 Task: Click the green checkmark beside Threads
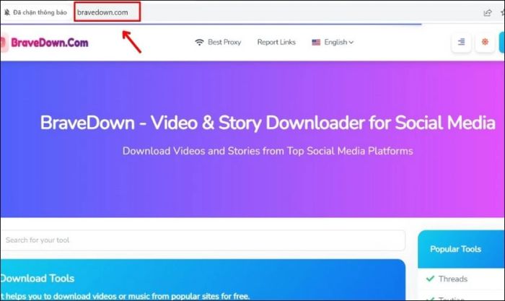point(430,279)
